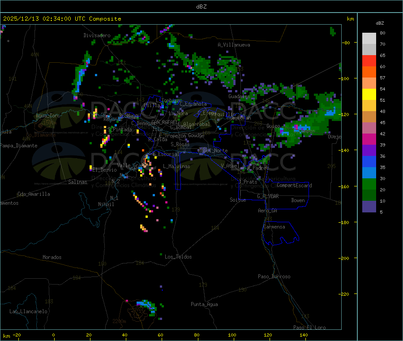Click the Guico map label
Screen dimensions: 403x341
pyautogui.click(x=273, y=126)
